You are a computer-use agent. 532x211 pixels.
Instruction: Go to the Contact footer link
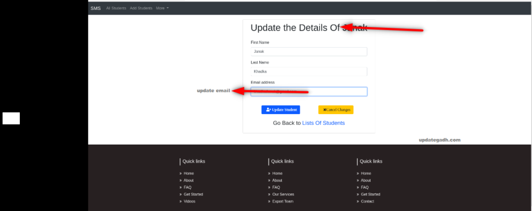coord(367,201)
